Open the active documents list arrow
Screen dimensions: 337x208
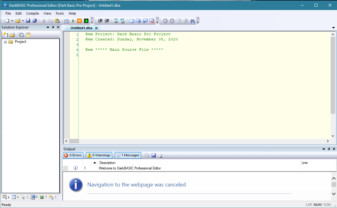[x=333, y=28]
